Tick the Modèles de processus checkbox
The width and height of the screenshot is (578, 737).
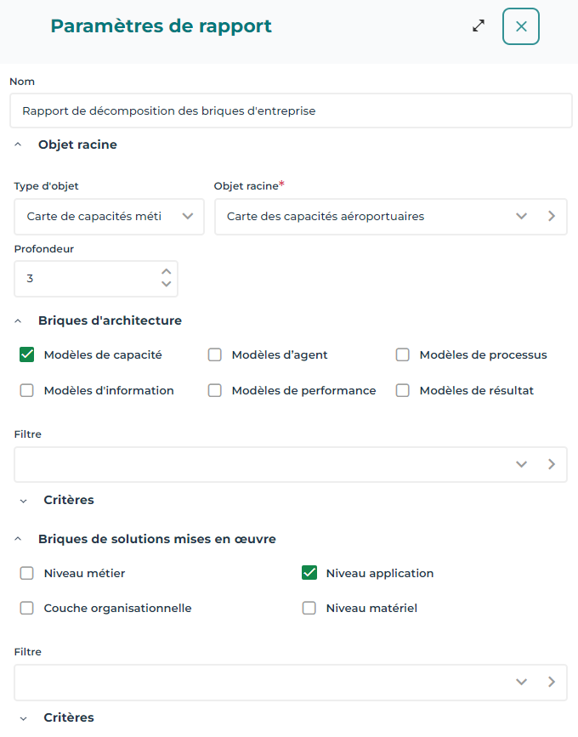(x=403, y=354)
